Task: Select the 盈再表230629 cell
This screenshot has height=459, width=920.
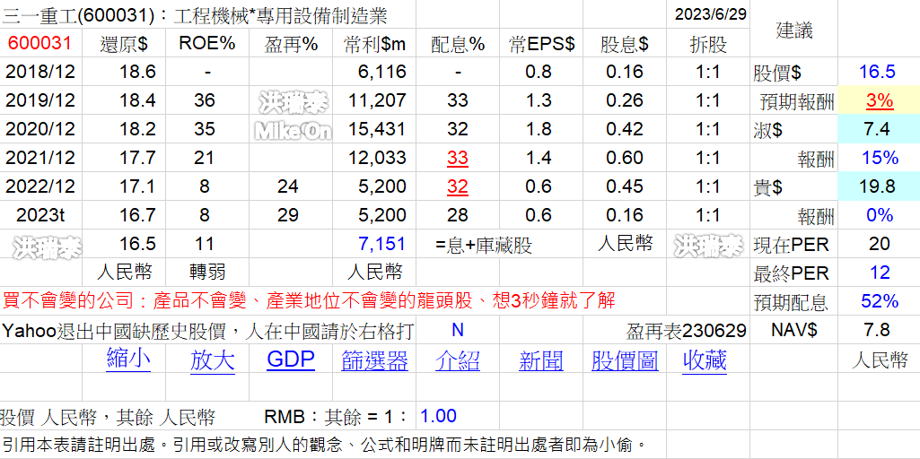Action: coord(686,331)
